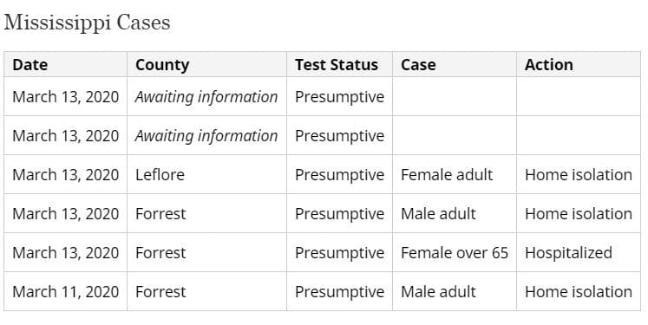Screen dimensions: 648x325
Task: Click the second Awaiting information cell
Action: (206, 135)
